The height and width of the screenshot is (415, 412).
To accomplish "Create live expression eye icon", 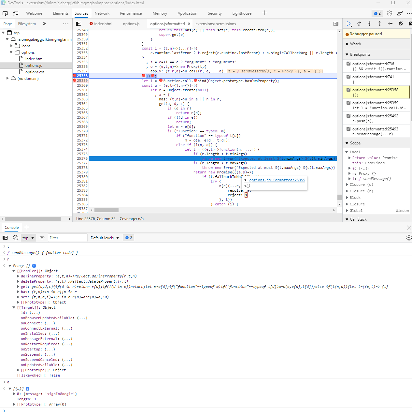I will pos(42,238).
